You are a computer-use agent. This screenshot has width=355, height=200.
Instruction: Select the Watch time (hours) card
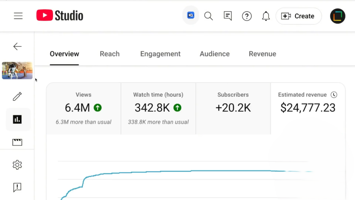[158, 108]
